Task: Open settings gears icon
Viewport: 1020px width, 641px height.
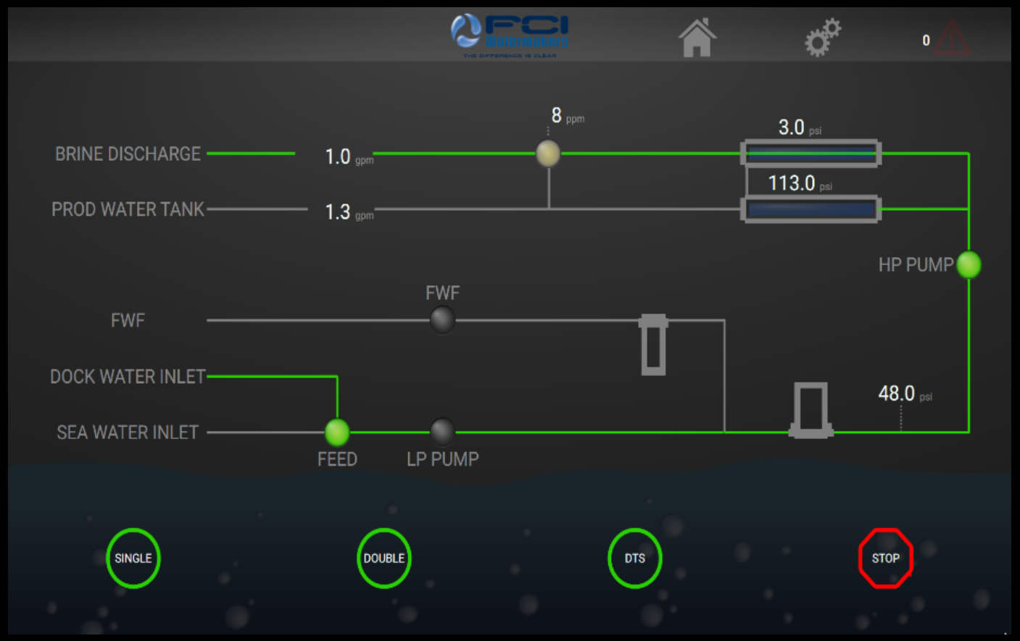Action: (x=823, y=38)
